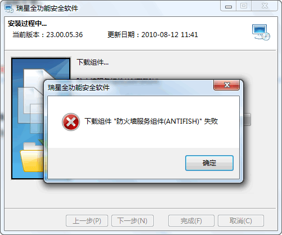Click the Rising installer icon in title bar

tap(9, 8)
